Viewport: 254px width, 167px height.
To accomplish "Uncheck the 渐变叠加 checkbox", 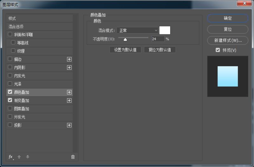I will (x=10, y=100).
